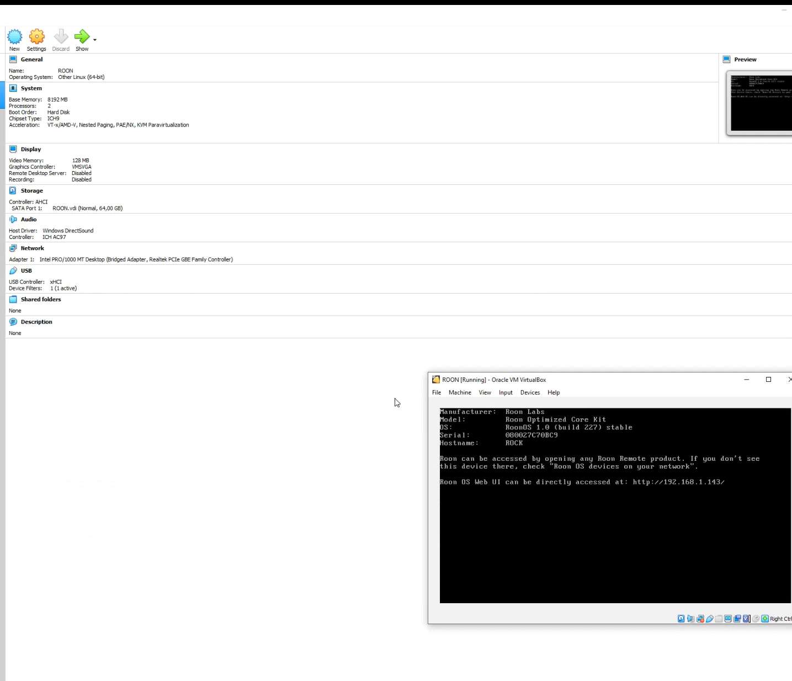Click the '1 (1 active)' device filters value
792x681 pixels.
point(63,288)
